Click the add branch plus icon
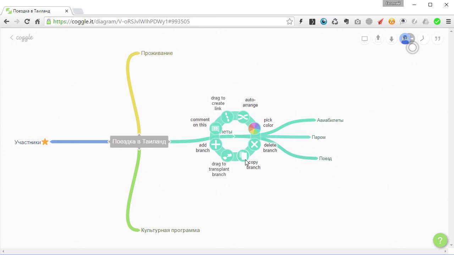The height and width of the screenshot is (255, 454). point(216,144)
